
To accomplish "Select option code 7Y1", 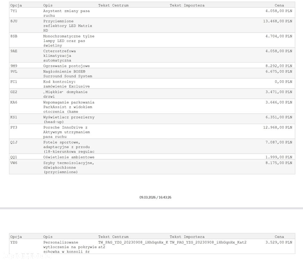I will pos(14,11).
